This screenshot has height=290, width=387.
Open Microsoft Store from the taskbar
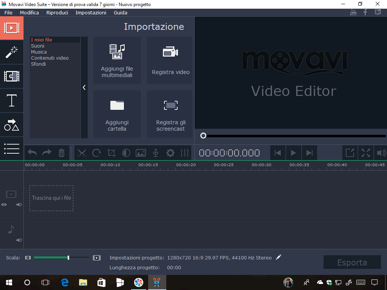coord(101,282)
